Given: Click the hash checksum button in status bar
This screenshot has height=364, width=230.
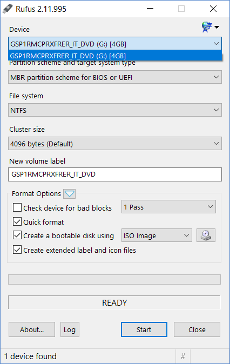Looking at the screenshot, I should (x=183, y=356).
